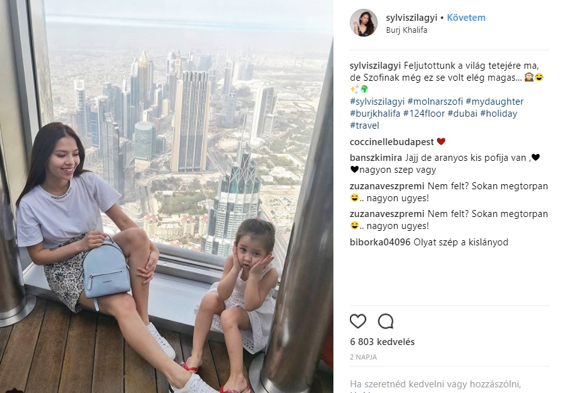Image resolution: width=562 pixels, height=393 pixels.
Task: Click the heart like icon
Action: point(357,321)
